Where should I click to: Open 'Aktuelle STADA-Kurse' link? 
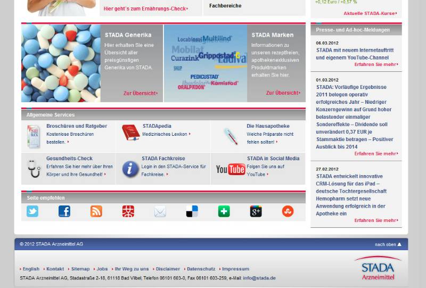(x=370, y=13)
